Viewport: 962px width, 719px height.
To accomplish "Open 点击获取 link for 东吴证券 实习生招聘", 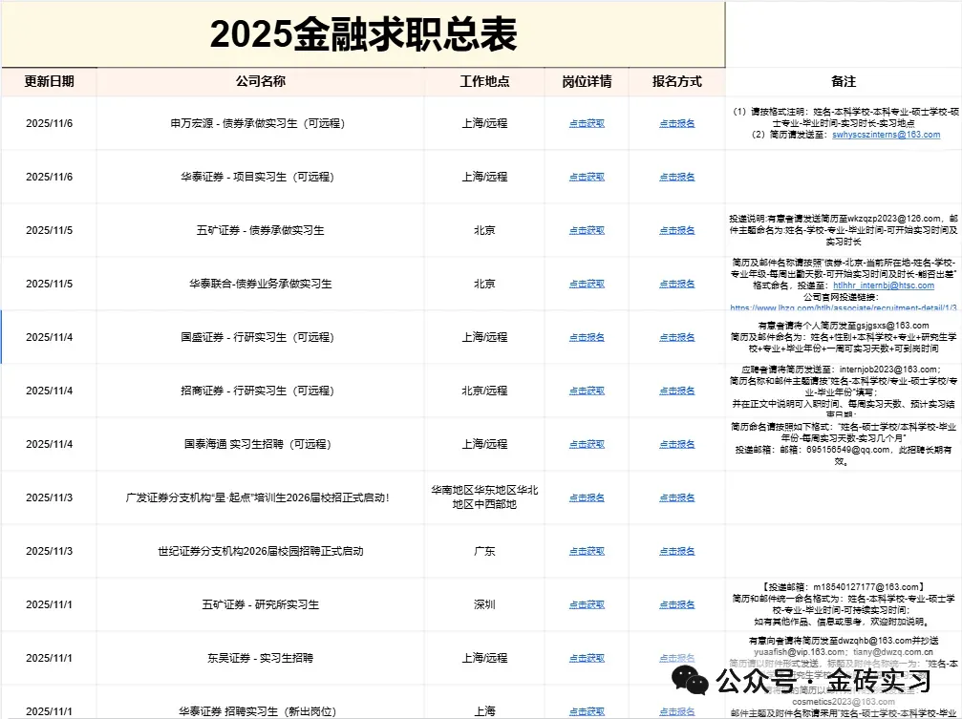I will coord(587,658).
